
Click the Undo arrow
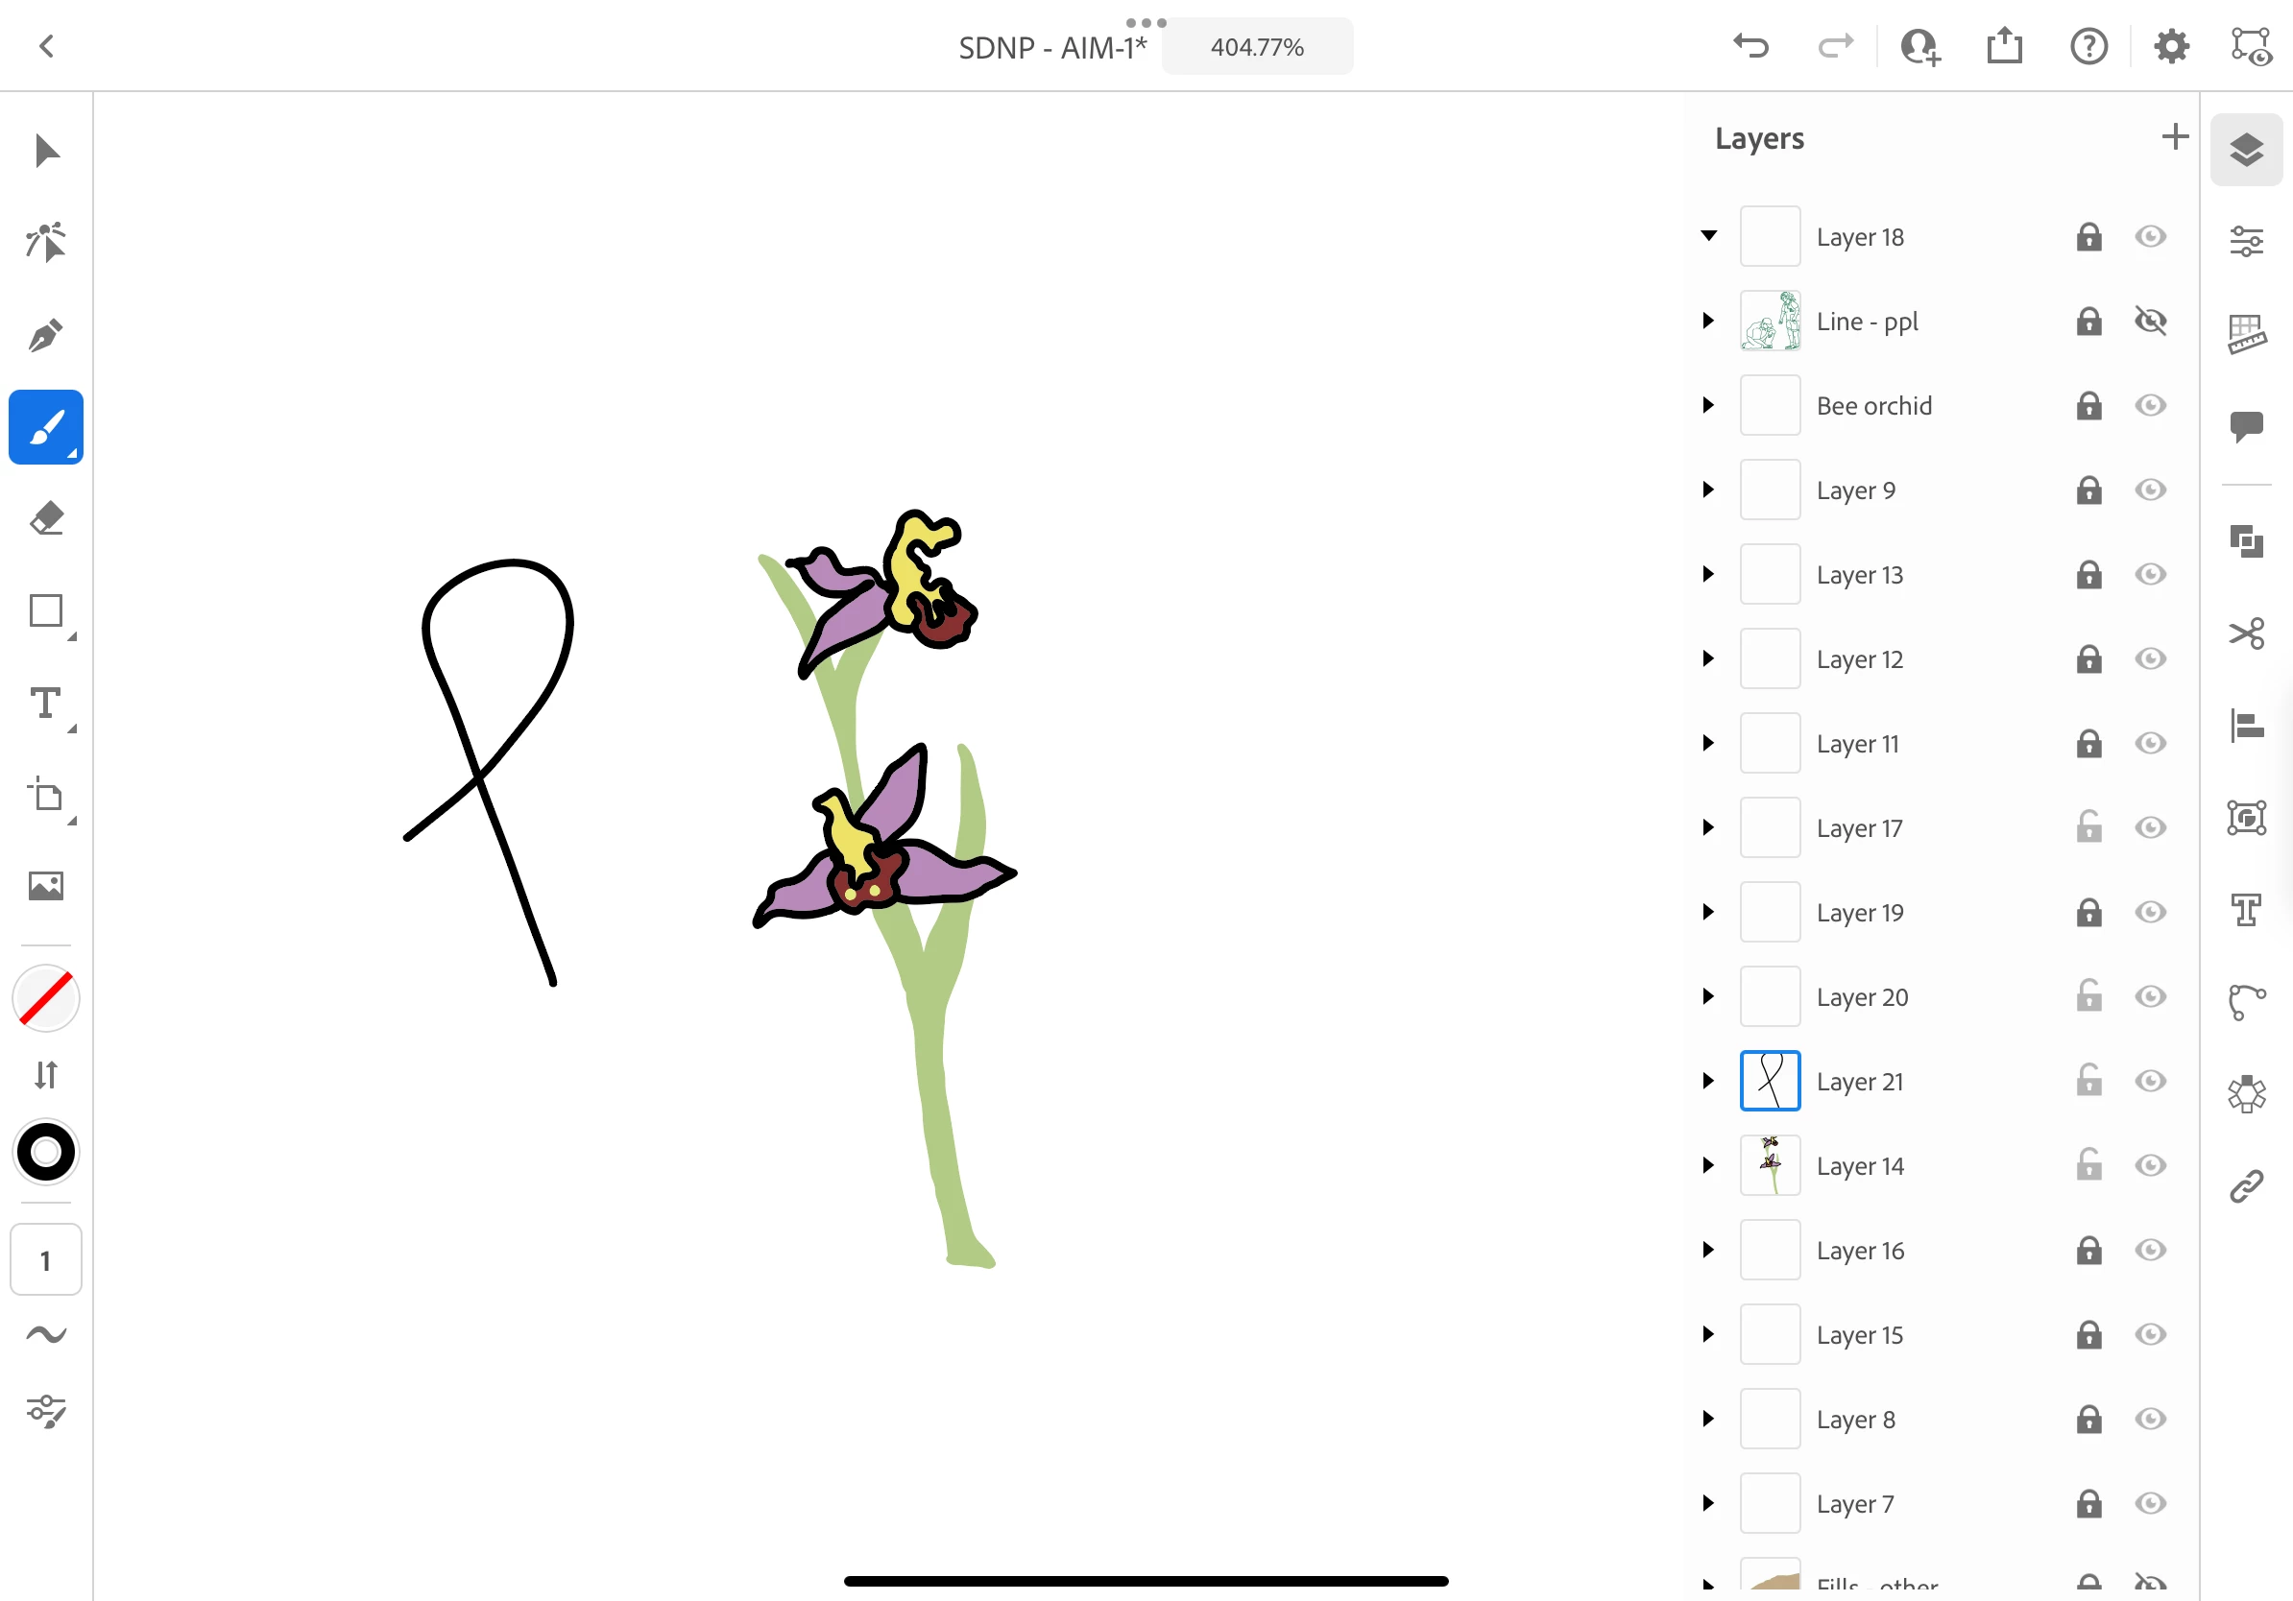[1750, 46]
